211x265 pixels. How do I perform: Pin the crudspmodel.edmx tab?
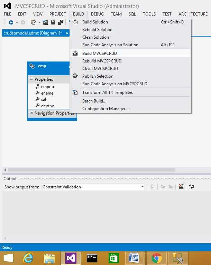(x=67, y=33)
